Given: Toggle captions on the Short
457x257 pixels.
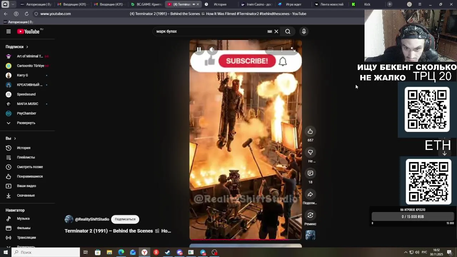Looking at the screenshot, I should pos(270,50).
